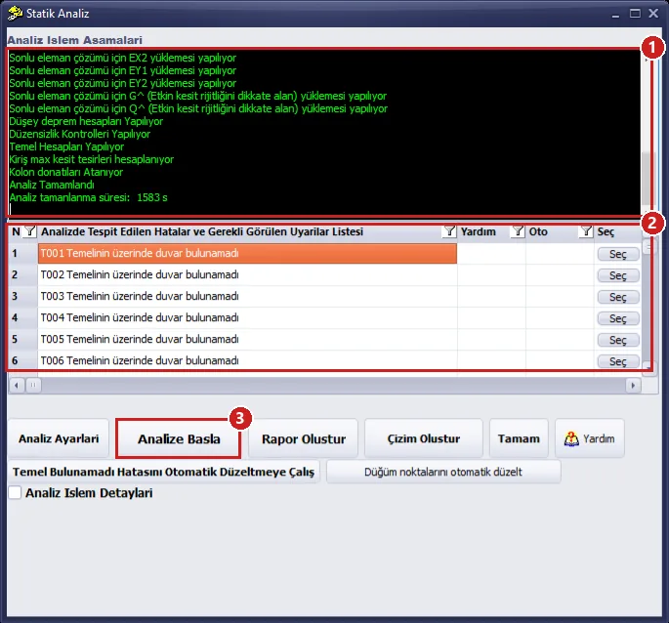Click 'Düşey deprem hesapları Yapılıyor' log line
This screenshot has width=669, height=623.
(x=86, y=121)
